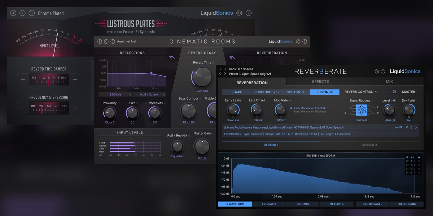Switch to the Effects tab
This screenshot has height=216, width=433.
point(320,82)
